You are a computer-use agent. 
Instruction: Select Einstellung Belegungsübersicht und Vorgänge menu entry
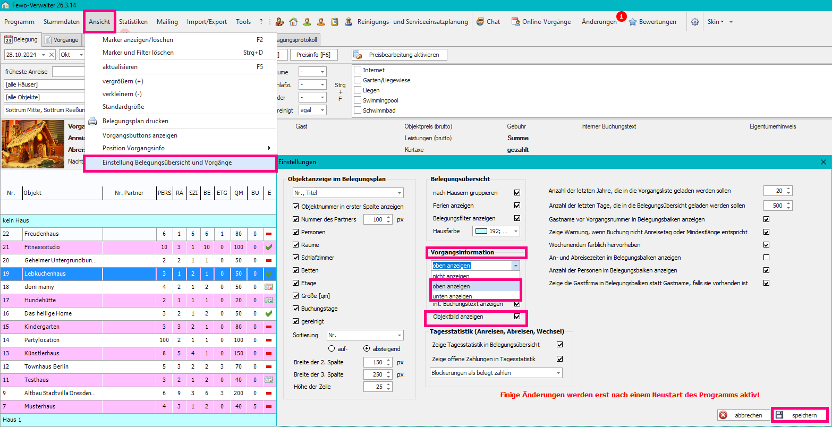click(x=181, y=163)
